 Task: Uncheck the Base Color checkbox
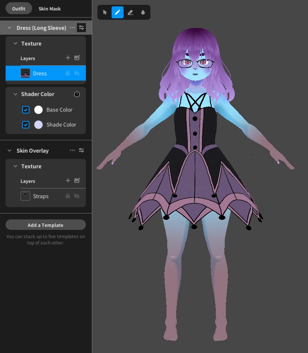[26, 110]
